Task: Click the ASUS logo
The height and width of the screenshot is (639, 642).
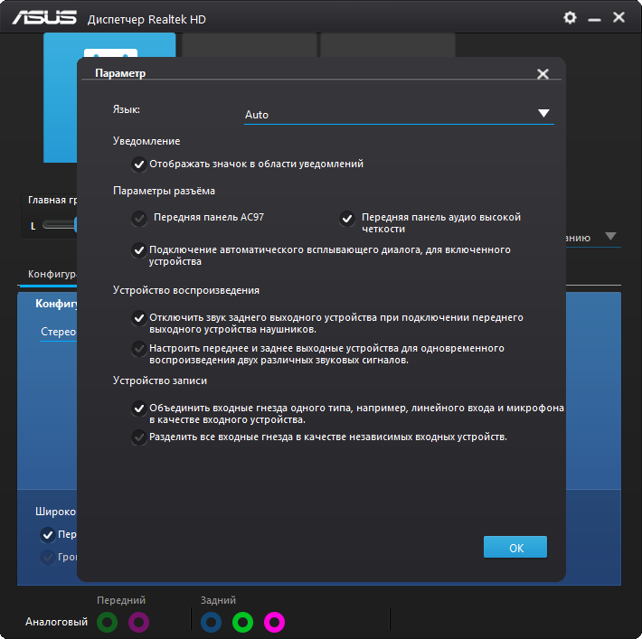Action: click(43, 17)
